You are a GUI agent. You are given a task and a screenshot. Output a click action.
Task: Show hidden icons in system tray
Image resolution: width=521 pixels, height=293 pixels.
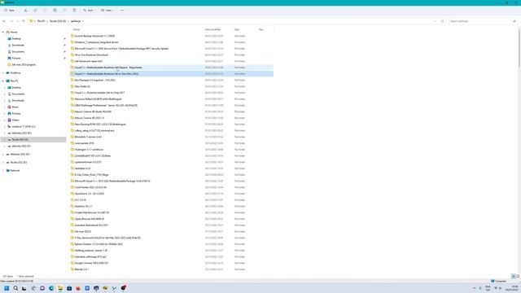point(475,288)
